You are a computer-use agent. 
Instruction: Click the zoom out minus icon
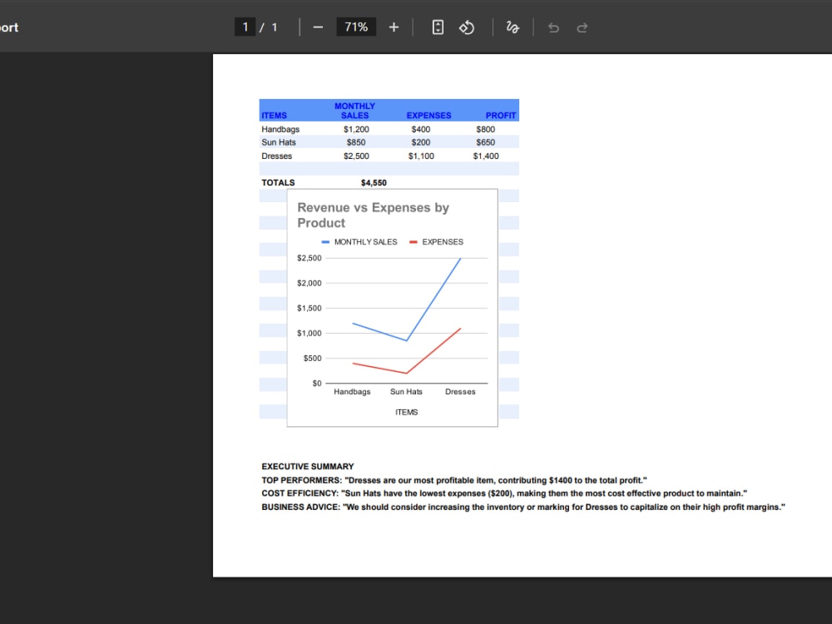pos(318,27)
